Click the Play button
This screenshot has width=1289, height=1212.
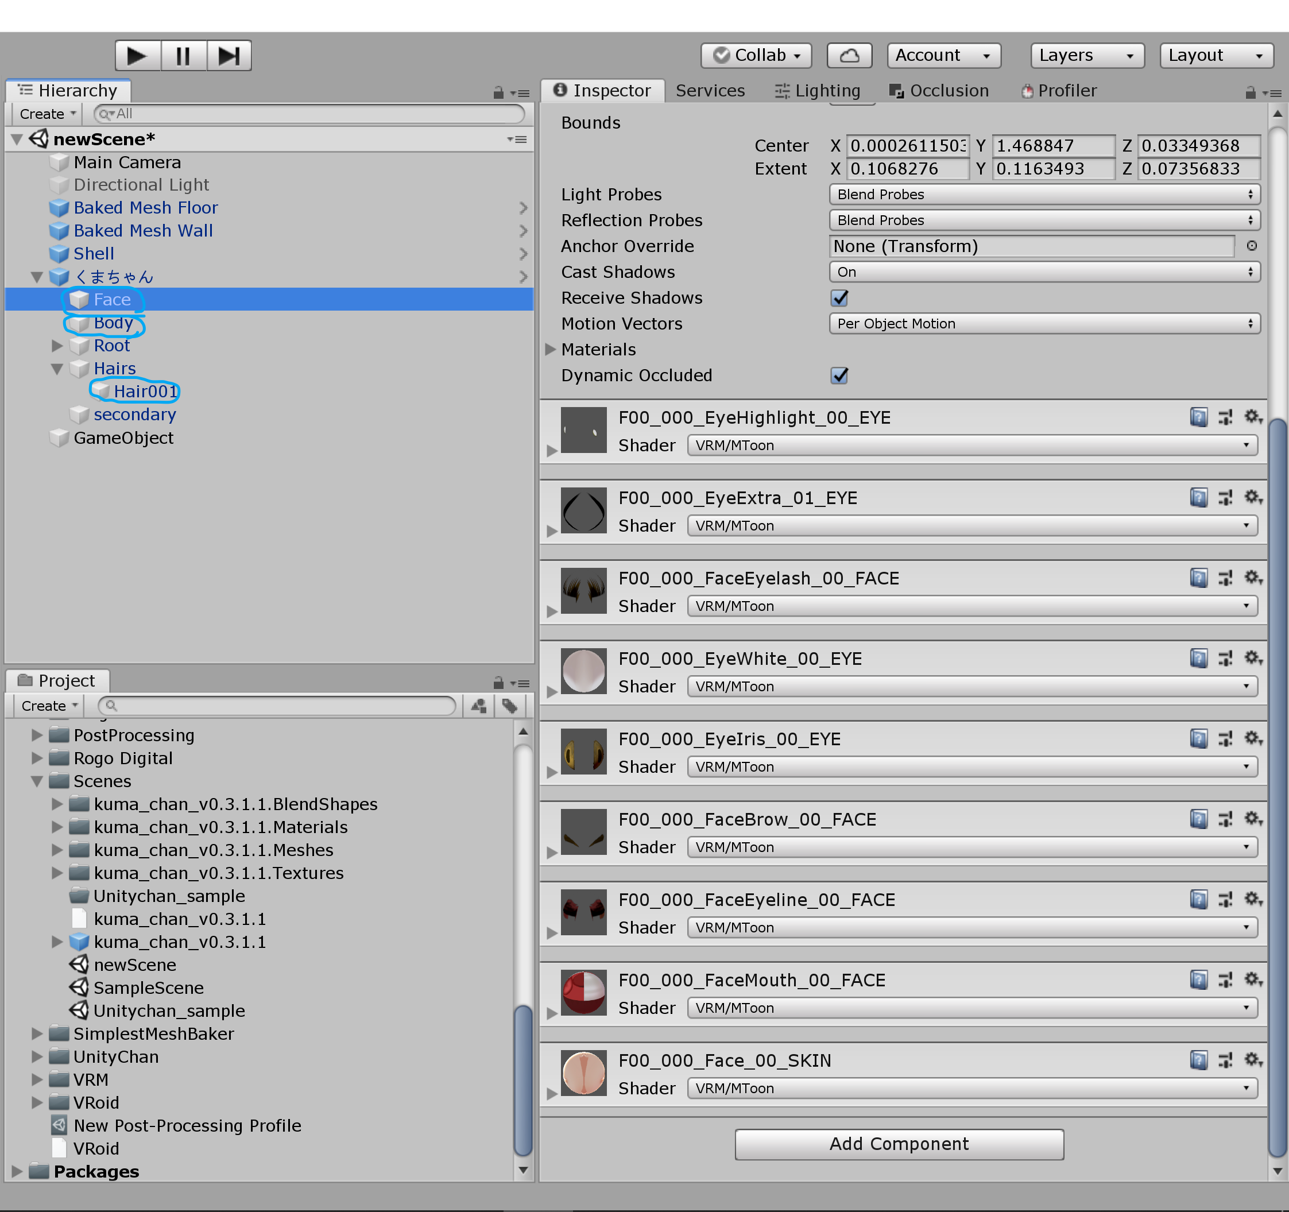click(x=137, y=56)
